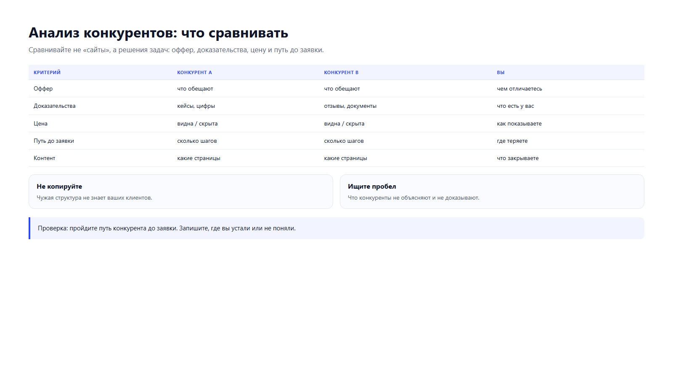
Task: Click the text 'Что конкуренты не объясняют и не доказывают.'
Action: coord(413,198)
